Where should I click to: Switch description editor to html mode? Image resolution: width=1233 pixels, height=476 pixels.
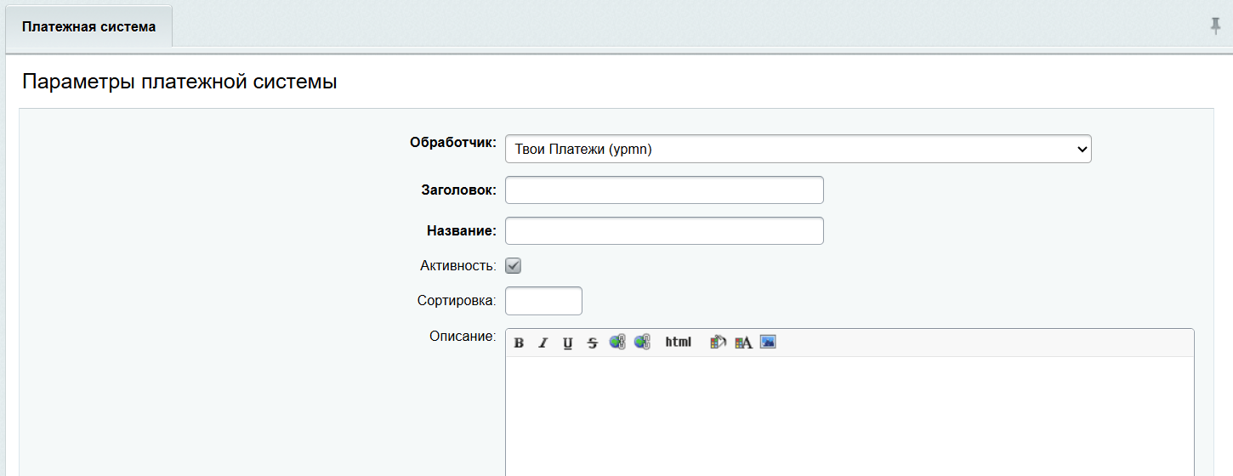tap(678, 342)
